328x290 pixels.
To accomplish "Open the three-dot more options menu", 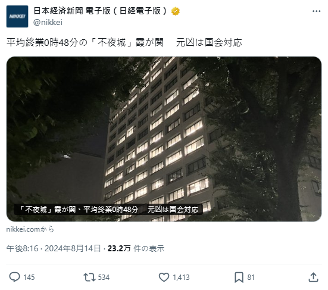I will pos(316,11).
